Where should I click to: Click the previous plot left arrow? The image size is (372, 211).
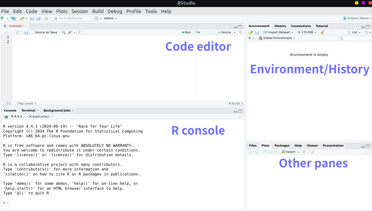coord(251,152)
